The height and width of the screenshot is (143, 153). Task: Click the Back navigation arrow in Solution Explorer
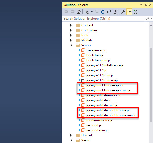66,12
